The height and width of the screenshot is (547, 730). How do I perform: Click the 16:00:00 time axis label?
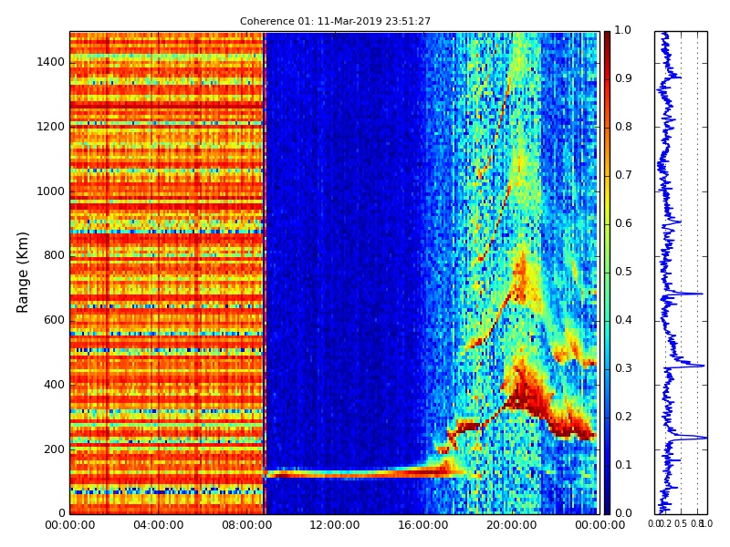pos(423,525)
